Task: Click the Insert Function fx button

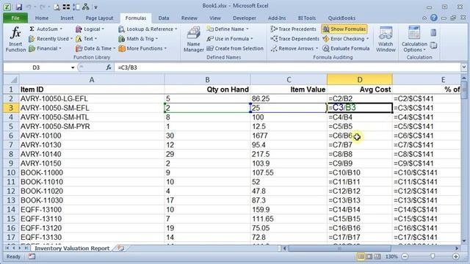Action: [x=15, y=40]
